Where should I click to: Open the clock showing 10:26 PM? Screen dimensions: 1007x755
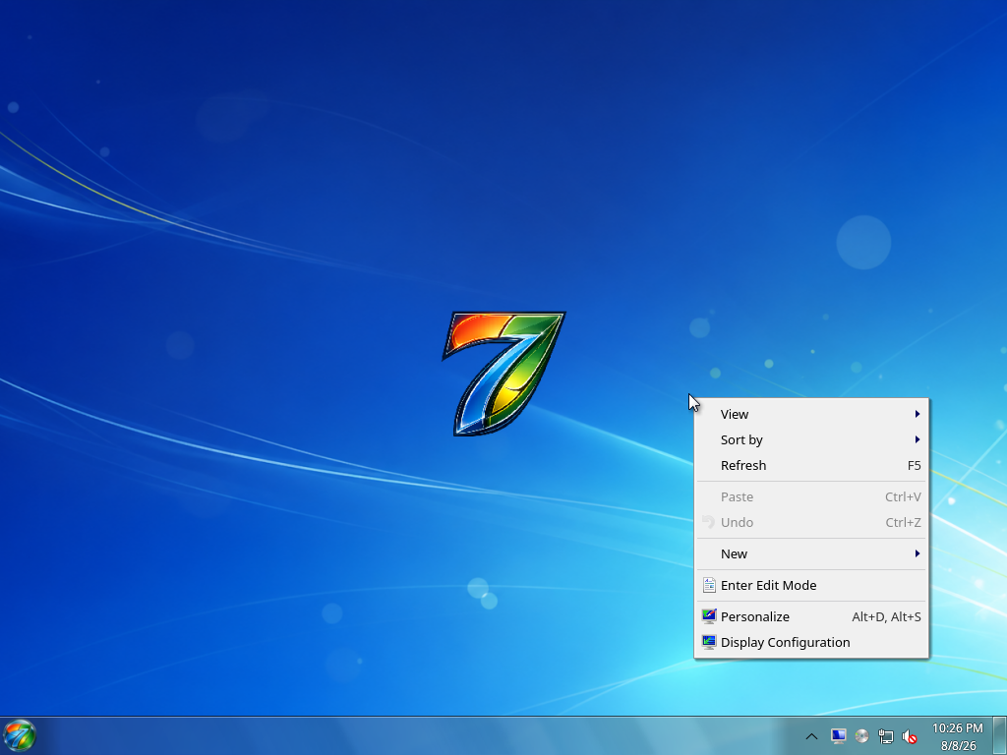[958, 736]
